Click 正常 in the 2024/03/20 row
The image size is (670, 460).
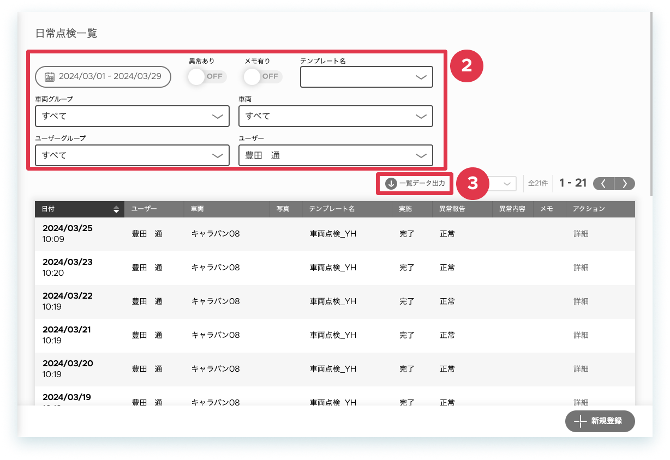tap(447, 369)
